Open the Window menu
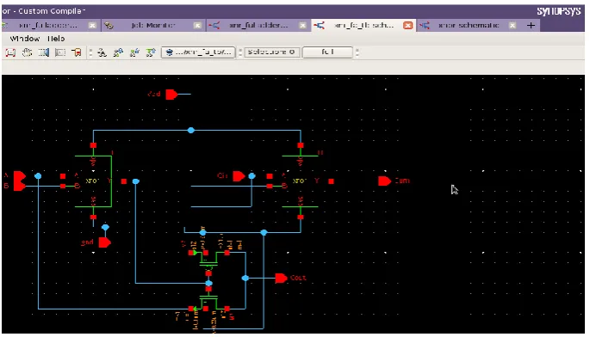The height and width of the screenshot is (337, 590). point(25,39)
